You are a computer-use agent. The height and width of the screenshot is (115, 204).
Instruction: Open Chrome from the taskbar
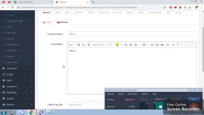point(31,112)
